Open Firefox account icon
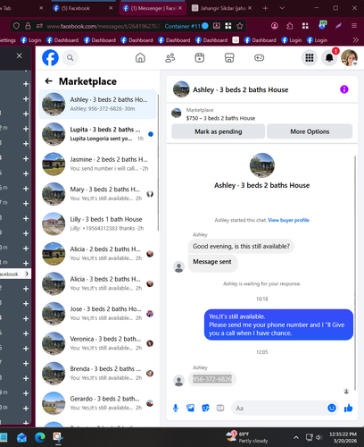Screen dimensions: 364x447 pyautogui.click(x=275, y=26)
